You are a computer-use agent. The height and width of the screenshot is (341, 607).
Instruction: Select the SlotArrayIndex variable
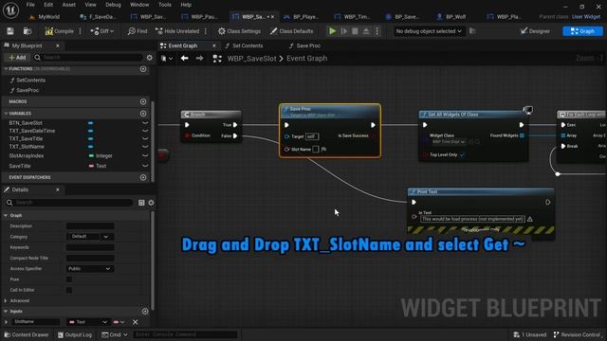click(27, 155)
